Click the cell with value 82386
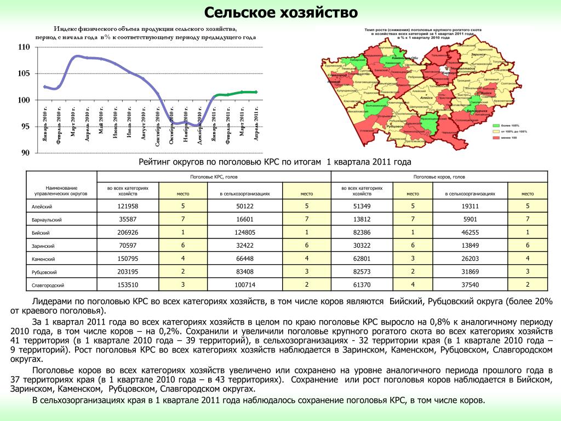Image resolution: width=561 pixels, height=421 pixels. click(362, 232)
